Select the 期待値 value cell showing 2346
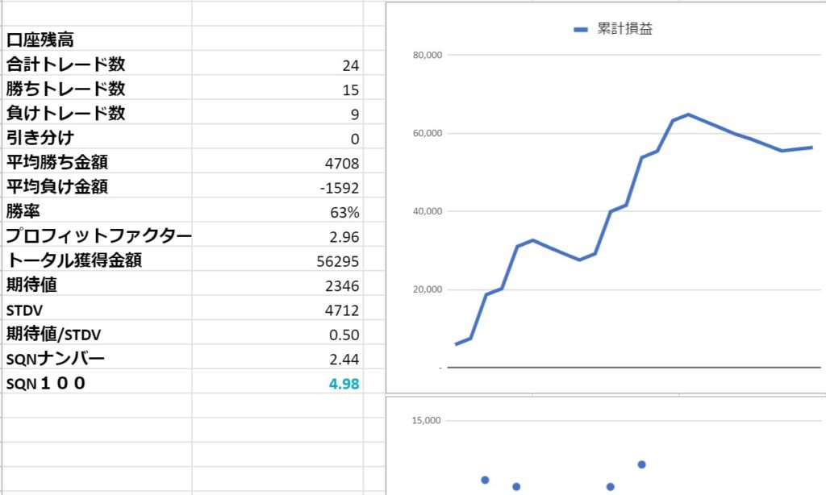The height and width of the screenshot is (495, 826). tap(277, 285)
